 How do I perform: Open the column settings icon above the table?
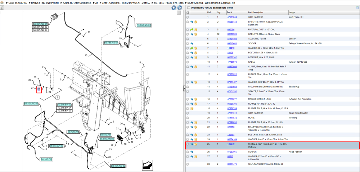357,8
